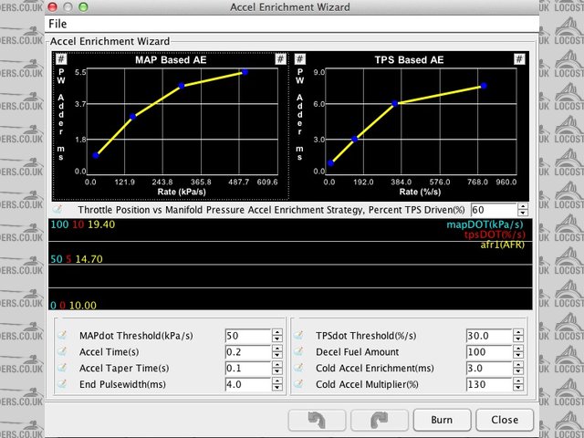Click the Accel Time field showing 0.2
584x438 pixels.
248,352
